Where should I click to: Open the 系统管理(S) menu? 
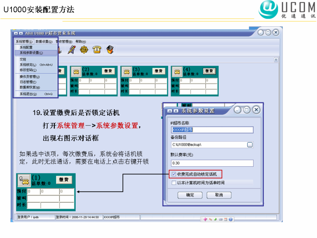[x=24, y=42]
